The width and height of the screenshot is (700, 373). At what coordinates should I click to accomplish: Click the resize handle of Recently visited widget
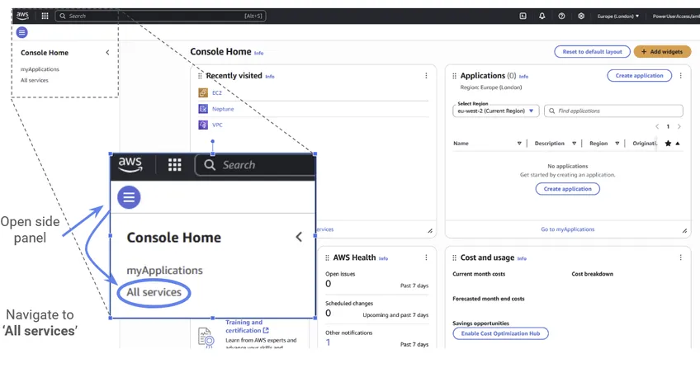(x=430, y=231)
